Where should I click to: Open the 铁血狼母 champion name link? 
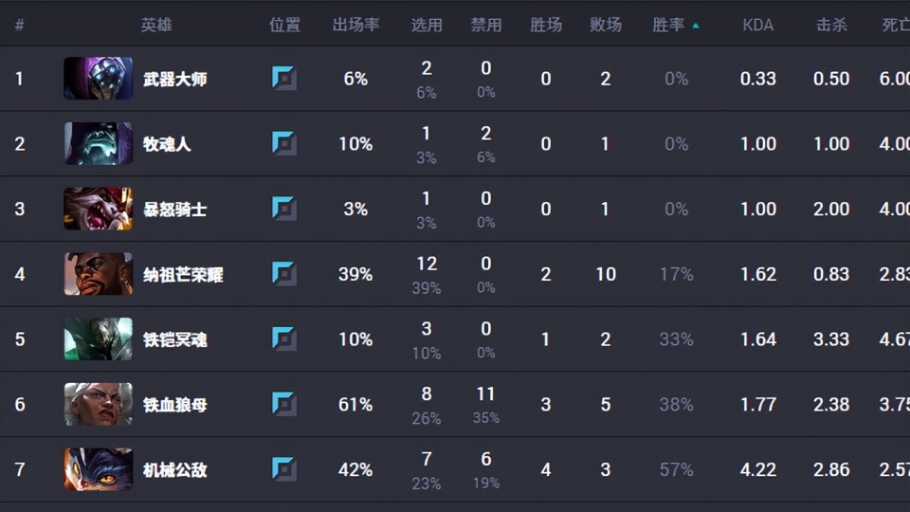[x=175, y=405]
